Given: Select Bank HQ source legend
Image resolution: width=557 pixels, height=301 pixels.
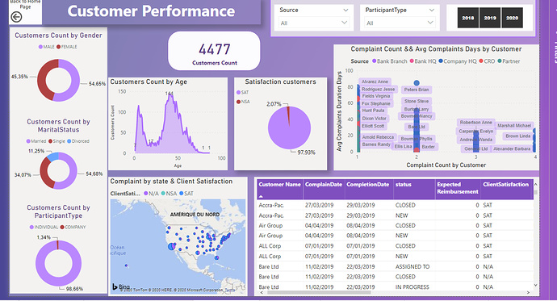Looking at the screenshot, I should 423,61.
